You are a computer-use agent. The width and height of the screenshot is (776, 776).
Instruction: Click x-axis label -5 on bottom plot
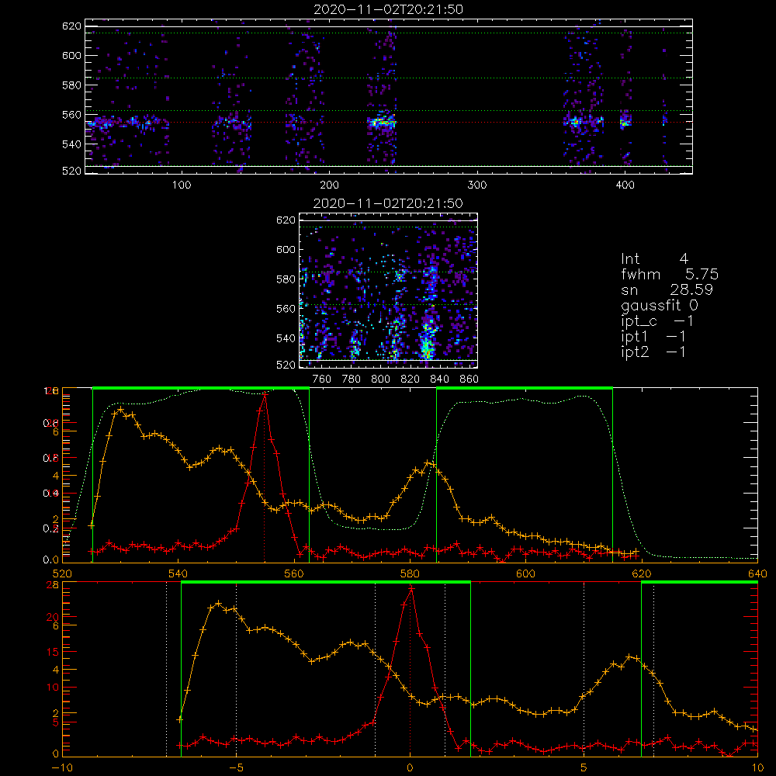click(236, 768)
